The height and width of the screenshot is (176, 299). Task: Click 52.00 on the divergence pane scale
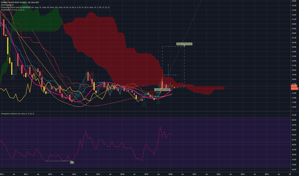point(294,140)
